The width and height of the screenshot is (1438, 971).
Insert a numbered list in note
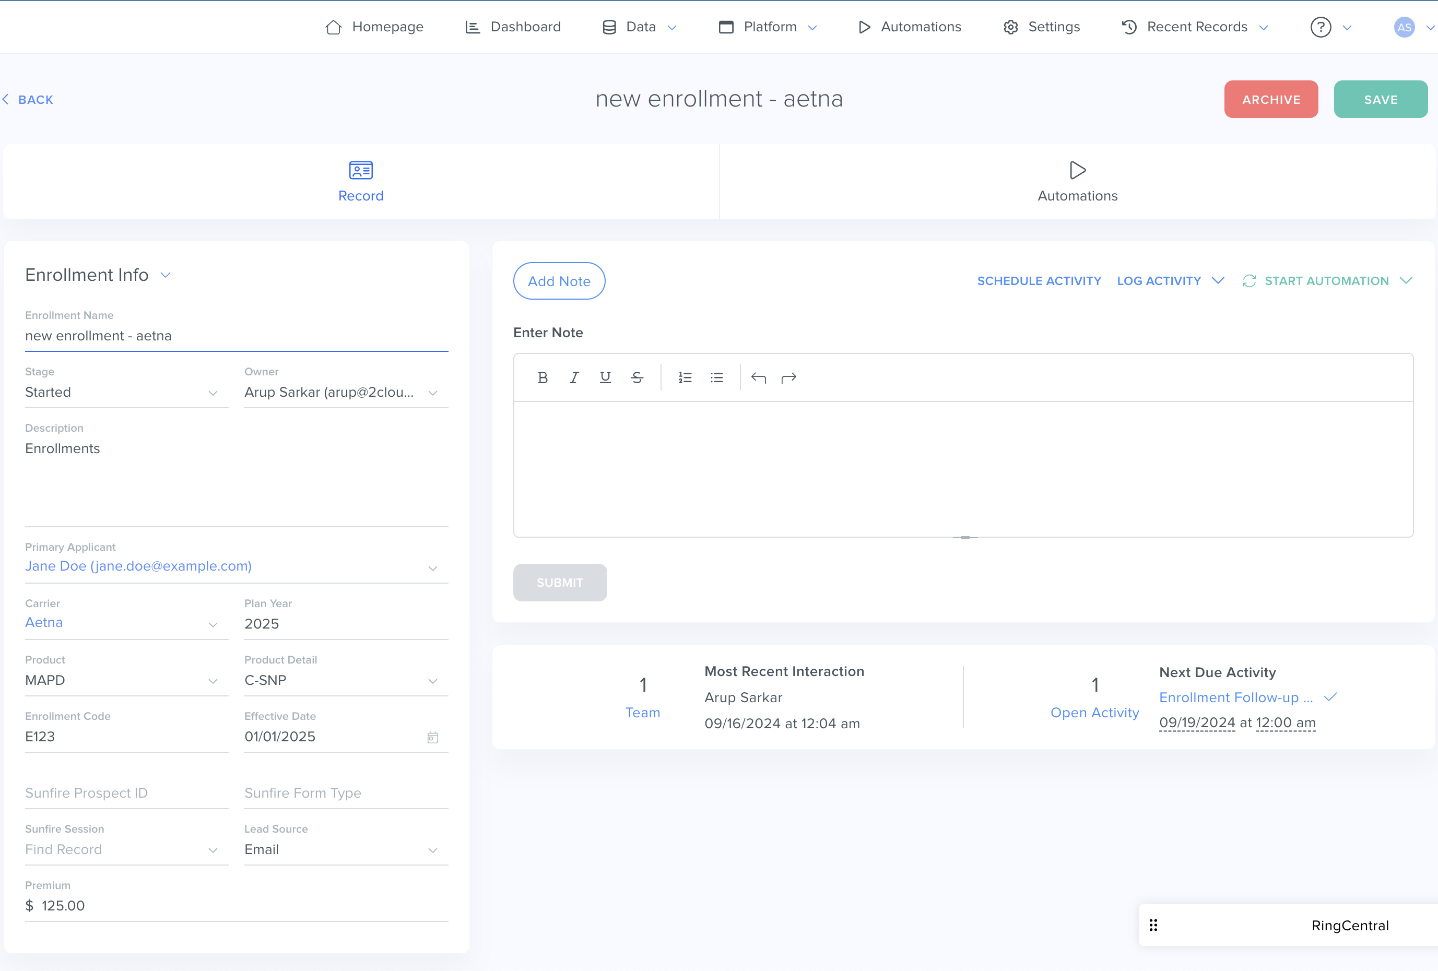[685, 378]
